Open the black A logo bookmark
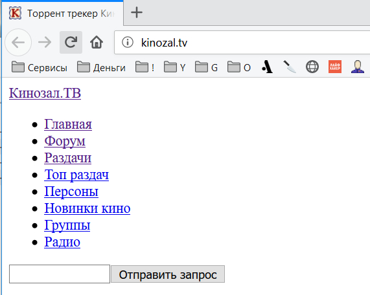 (268, 67)
